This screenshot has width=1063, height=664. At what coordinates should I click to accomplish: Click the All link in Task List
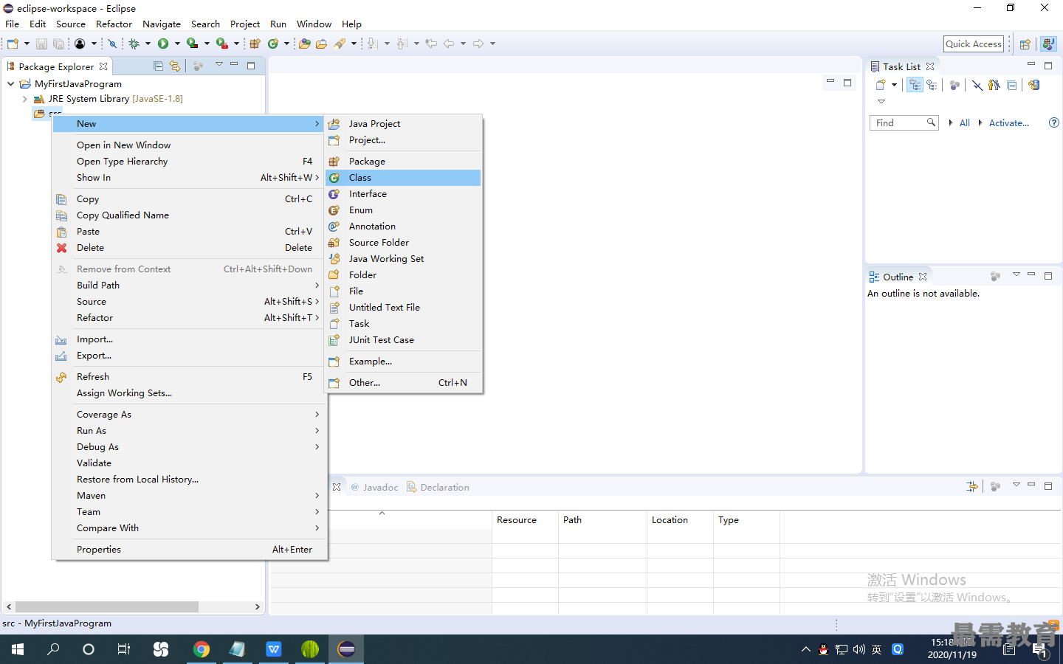pyautogui.click(x=965, y=122)
